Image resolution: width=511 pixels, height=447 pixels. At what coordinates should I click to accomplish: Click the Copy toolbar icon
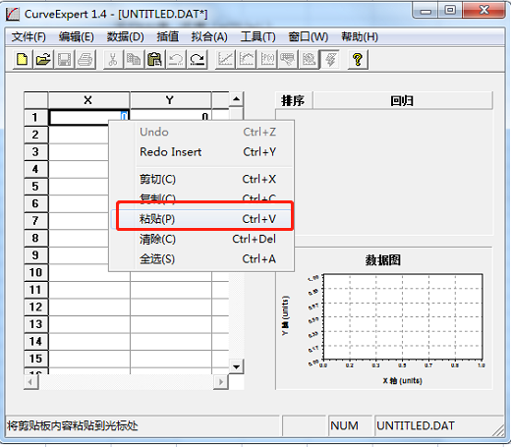point(134,60)
